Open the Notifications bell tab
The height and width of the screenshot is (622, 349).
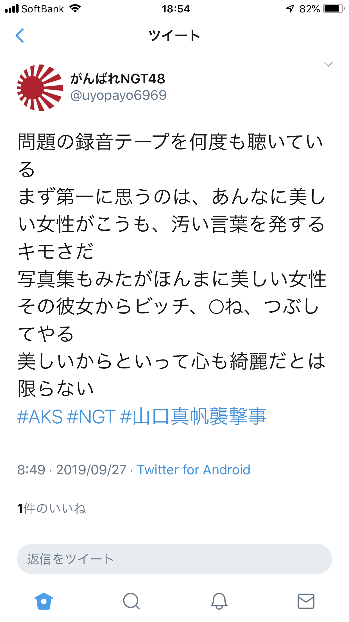point(219,601)
